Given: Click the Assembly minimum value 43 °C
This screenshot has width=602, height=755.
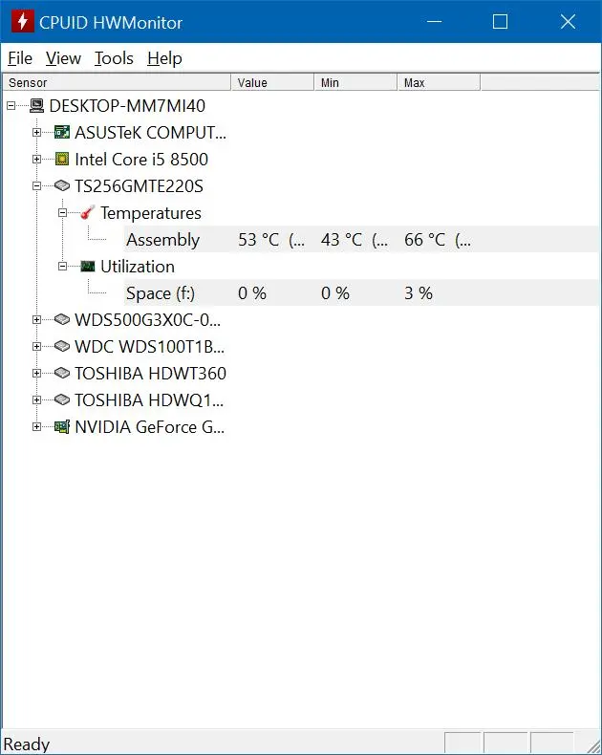Looking at the screenshot, I should (354, 239).
